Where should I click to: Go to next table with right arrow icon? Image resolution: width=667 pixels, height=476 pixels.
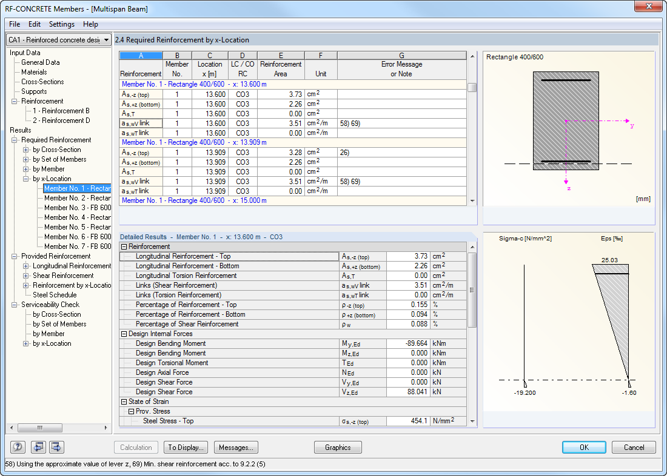coord(56,447)
